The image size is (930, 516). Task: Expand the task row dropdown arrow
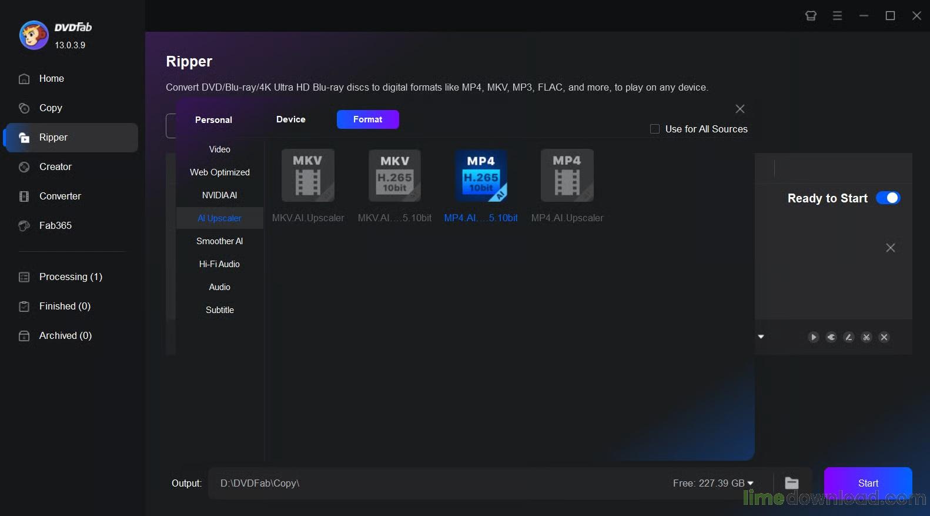[761, 337]
